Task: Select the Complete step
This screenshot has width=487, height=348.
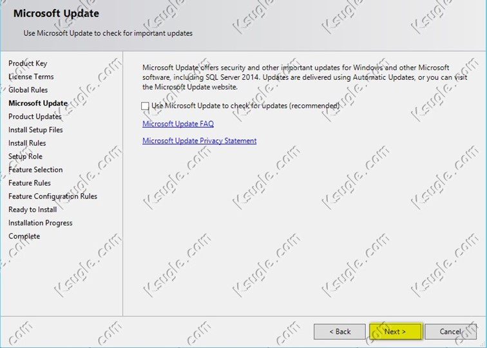Action: coord(24,236)
